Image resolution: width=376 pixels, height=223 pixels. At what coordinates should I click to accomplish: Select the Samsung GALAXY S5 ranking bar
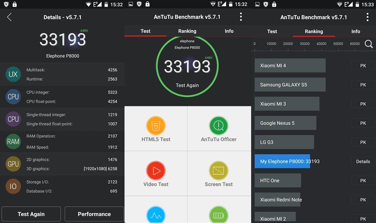290,85
